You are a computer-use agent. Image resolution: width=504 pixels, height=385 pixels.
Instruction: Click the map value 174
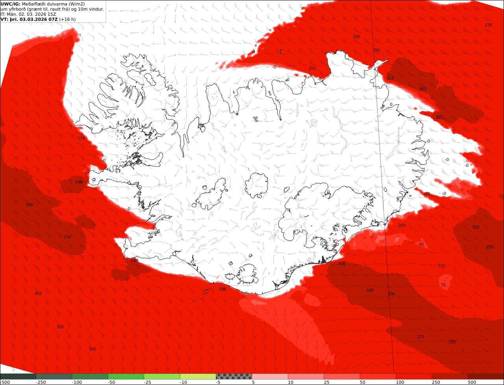click(x=81, y=138)
